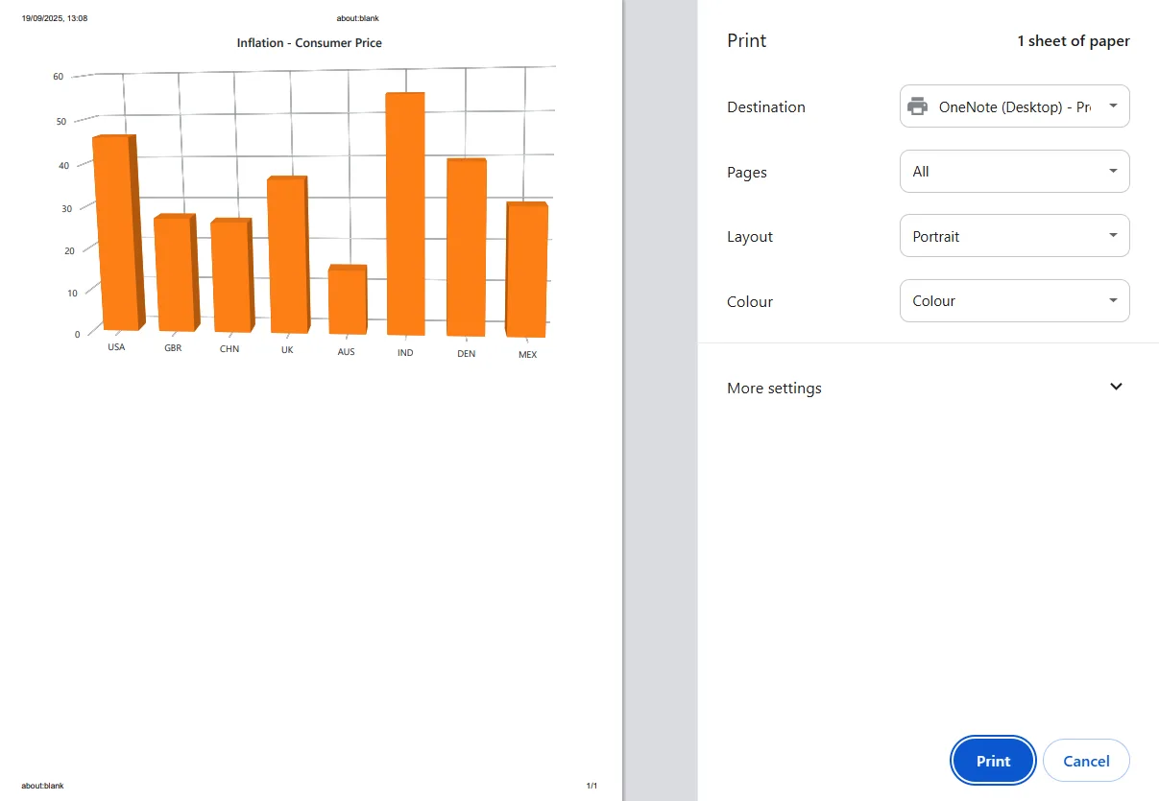Click the 30 y-axis label

tap(67, 208)
